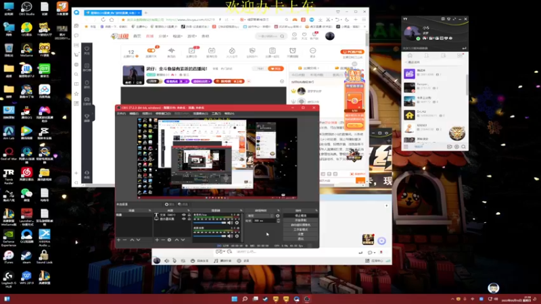Open source properties gear in OBS sources toolbar

coord(170,240)
